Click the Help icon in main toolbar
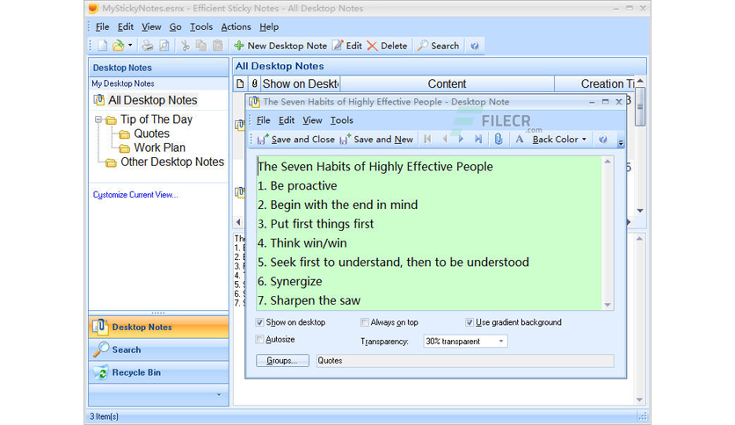 [x=475, y=46]
